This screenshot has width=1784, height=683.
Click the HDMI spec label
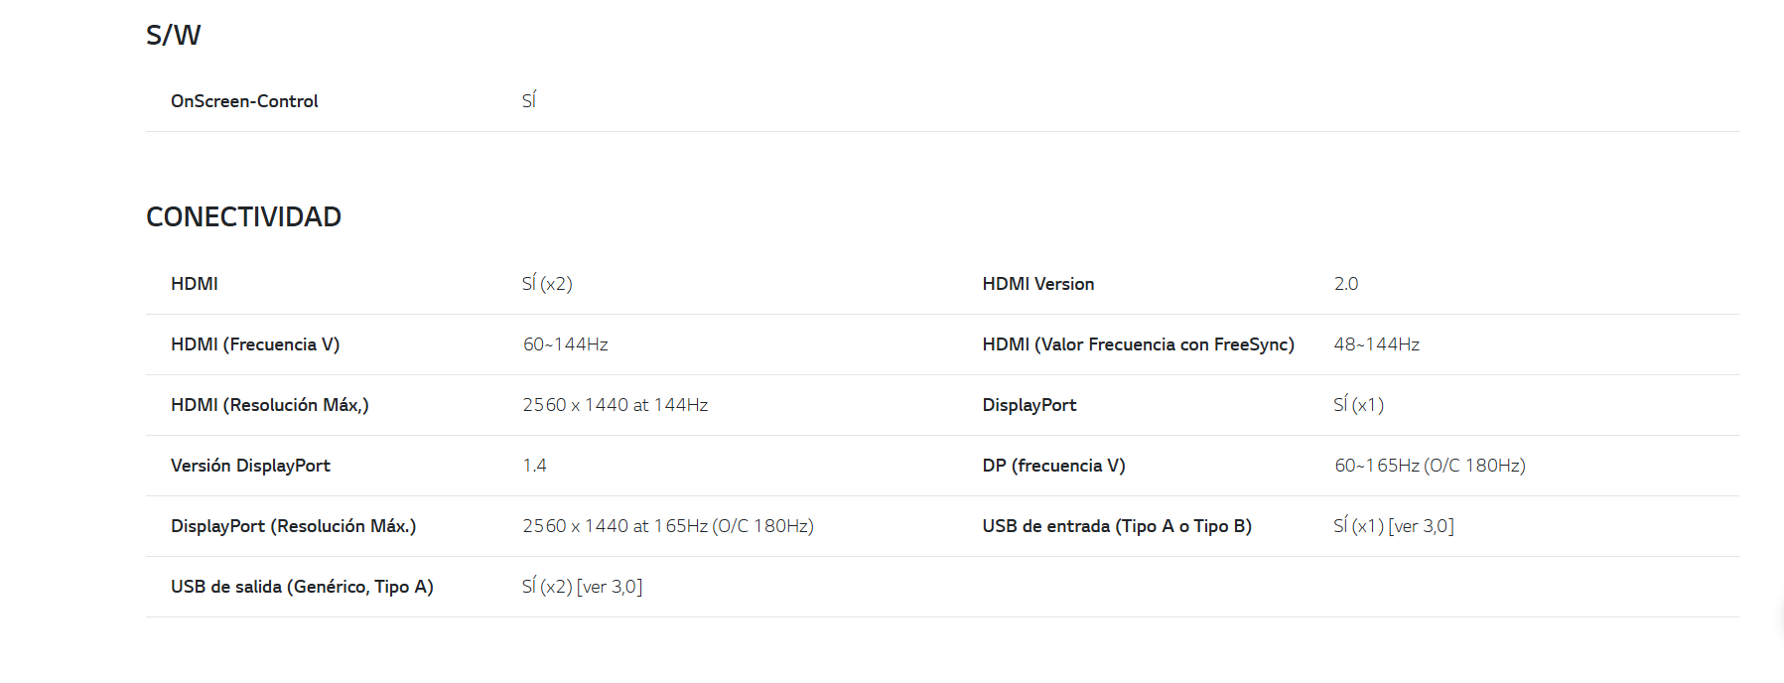tap(195, 284)
